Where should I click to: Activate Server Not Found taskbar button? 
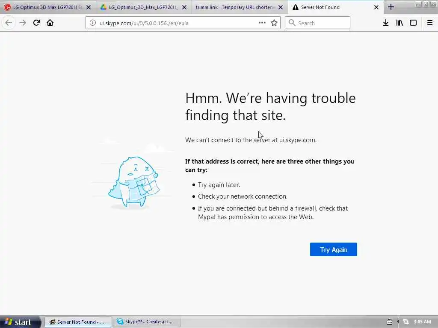click(x=78, y=322)
